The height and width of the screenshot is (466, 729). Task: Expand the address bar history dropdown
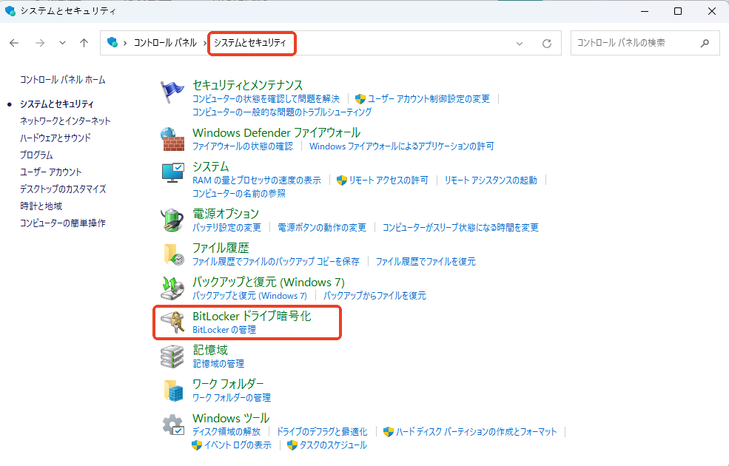pyautogui.click(x=520, y=43)
